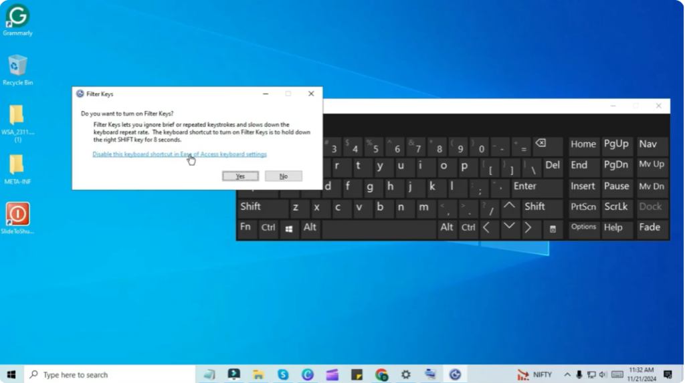Open Settings gear icon in taskbar
The height and width of the screenshot is (383, 685).
406,375
